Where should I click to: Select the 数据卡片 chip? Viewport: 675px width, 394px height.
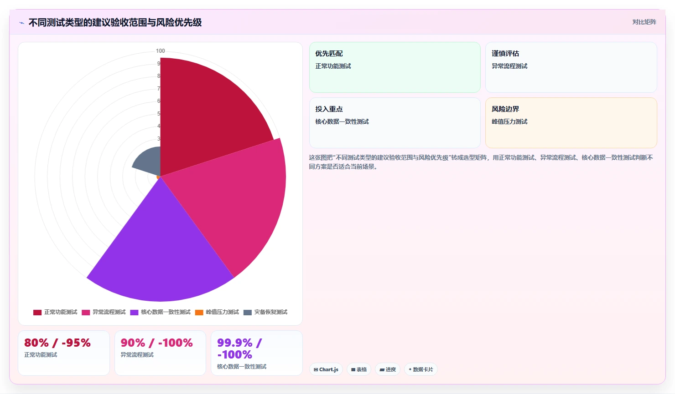click(x=421, y=369)
